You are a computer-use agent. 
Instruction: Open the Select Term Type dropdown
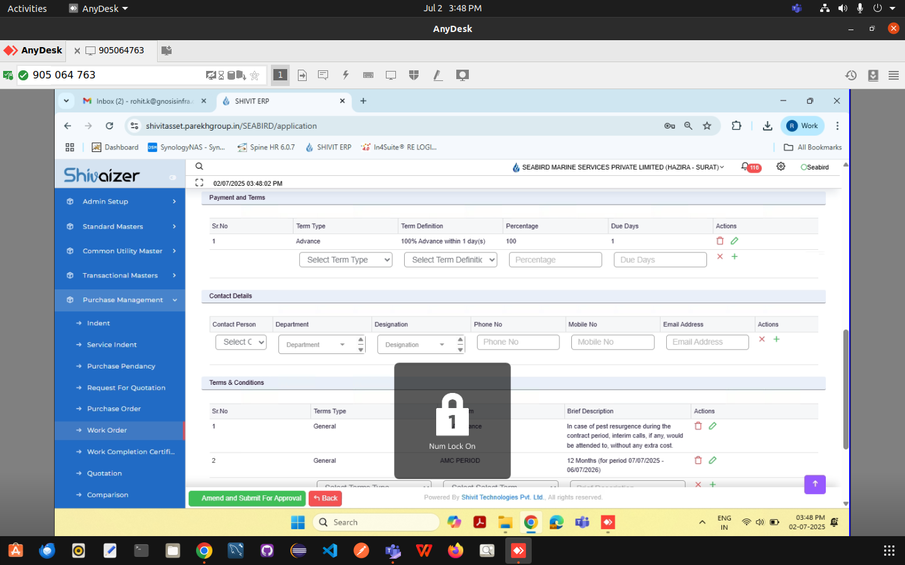[346, 260]
